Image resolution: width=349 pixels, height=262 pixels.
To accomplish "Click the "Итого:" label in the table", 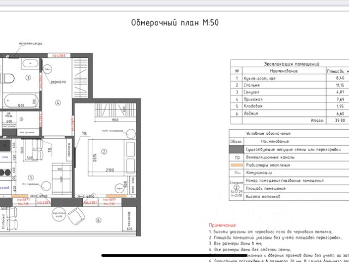I will point(317,121).
